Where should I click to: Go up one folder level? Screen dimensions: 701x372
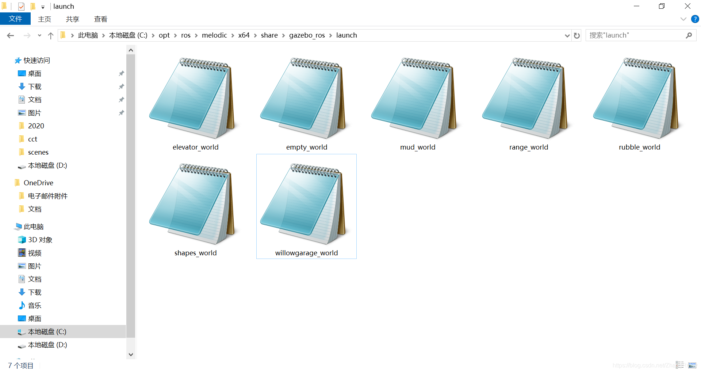point(51,35)
